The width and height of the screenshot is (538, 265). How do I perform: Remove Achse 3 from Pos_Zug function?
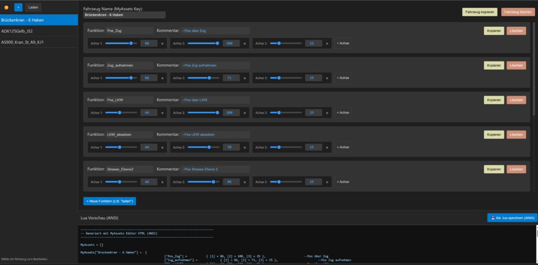tap(327, 43)
